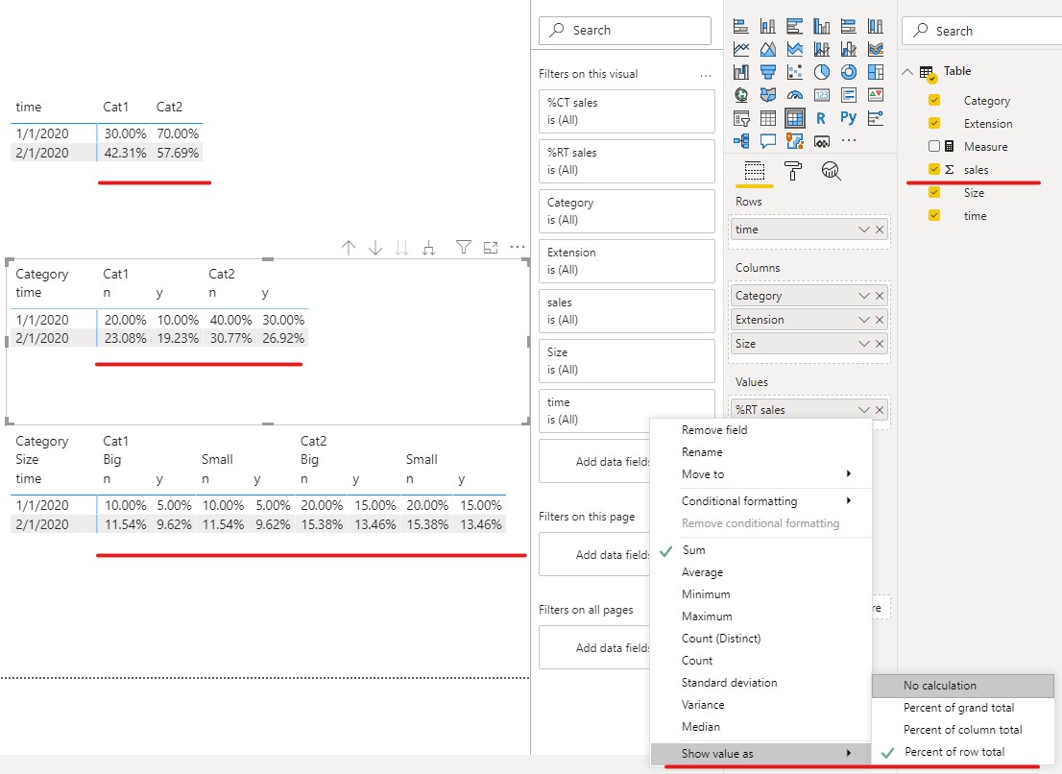Expand Conditional formatting submenu

[x=760, y=501]
